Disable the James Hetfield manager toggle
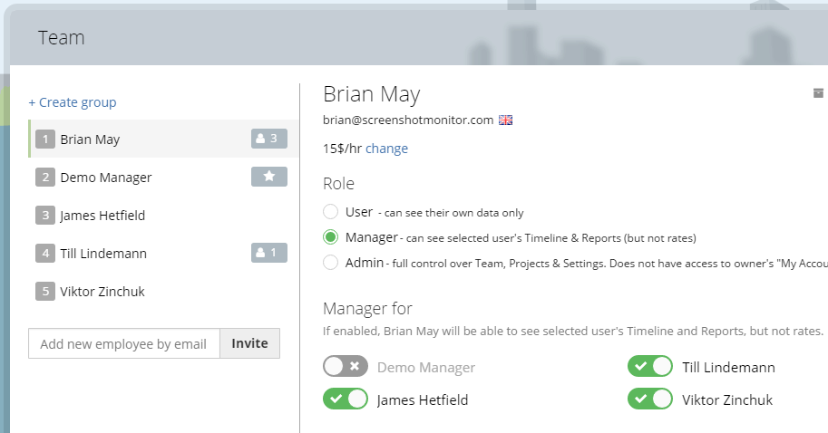The height and width of the screenshot is (433, 828). tap(346, 399)
